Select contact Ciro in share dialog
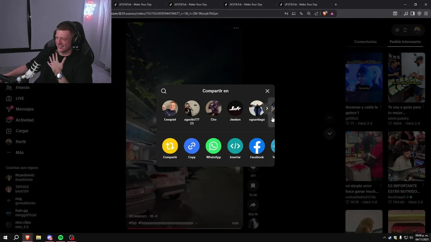This screenshot has height=242, width=431. click(213, 111)
